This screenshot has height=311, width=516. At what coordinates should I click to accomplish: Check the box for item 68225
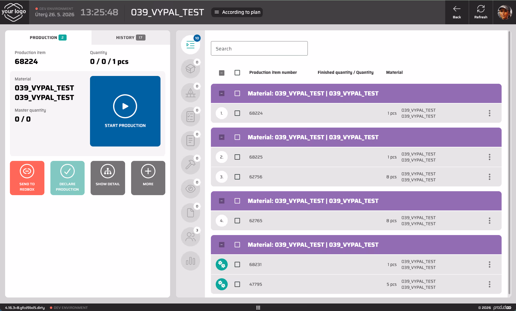point(237,157)
